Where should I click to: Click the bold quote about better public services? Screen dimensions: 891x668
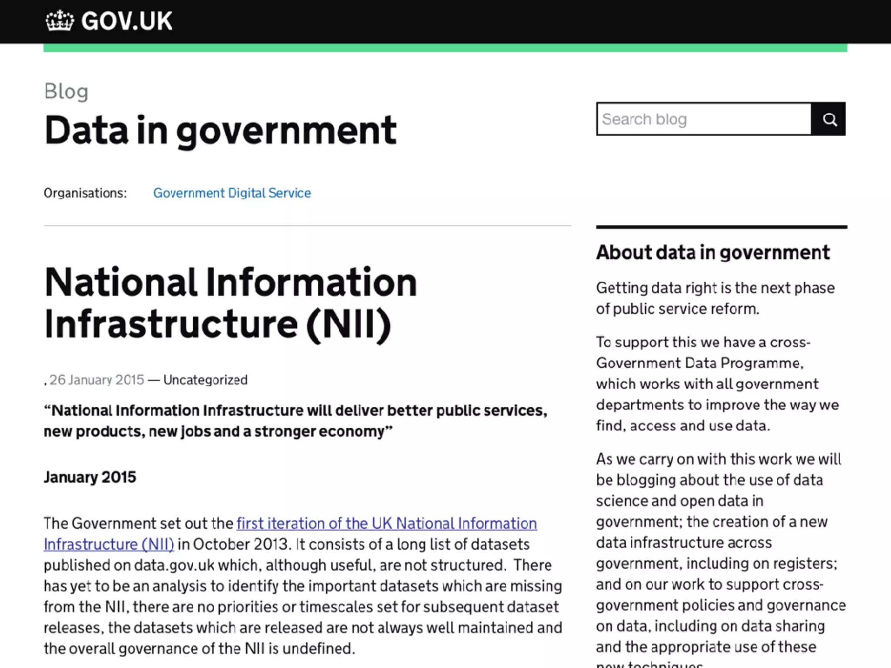point(295,421)
